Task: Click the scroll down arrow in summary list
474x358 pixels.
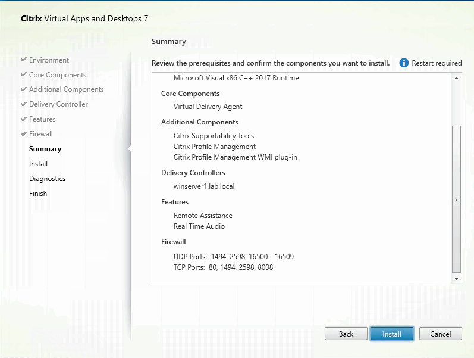Action: pyautogui.click(x=457, y=278)
